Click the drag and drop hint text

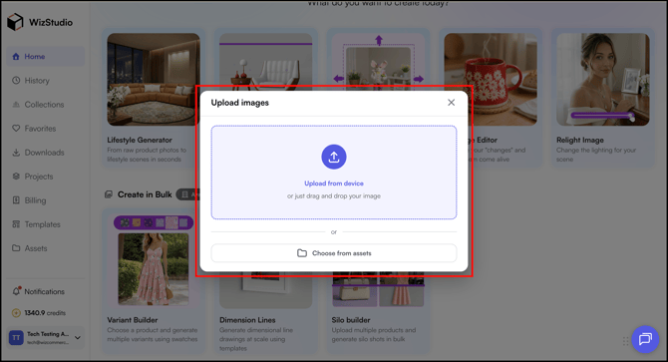coord(334,195)
